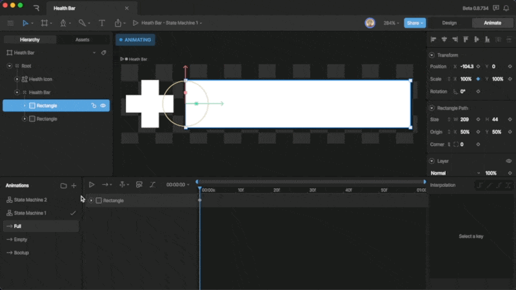Toggle the keyframe diamond for Scale X
The width and height of the screenshot is (516, 290).
pyautogui.click(x=478, y=79)
